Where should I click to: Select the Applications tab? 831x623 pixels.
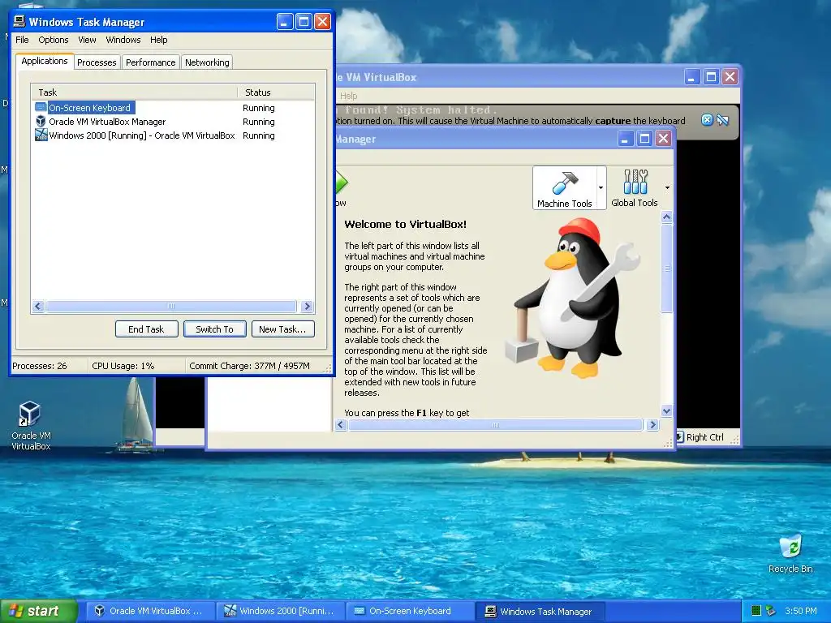[45, 61]
